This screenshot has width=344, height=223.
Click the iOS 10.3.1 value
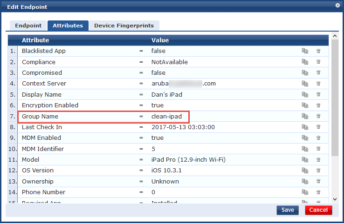click(166, 171)
